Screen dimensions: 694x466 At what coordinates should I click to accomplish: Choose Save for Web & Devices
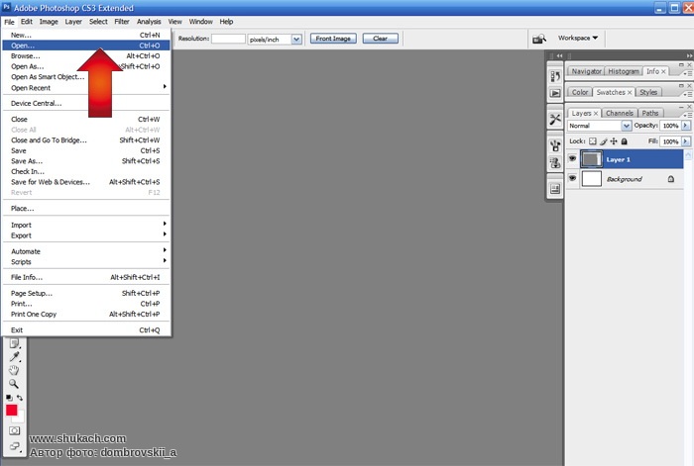[x=85, y=182]
